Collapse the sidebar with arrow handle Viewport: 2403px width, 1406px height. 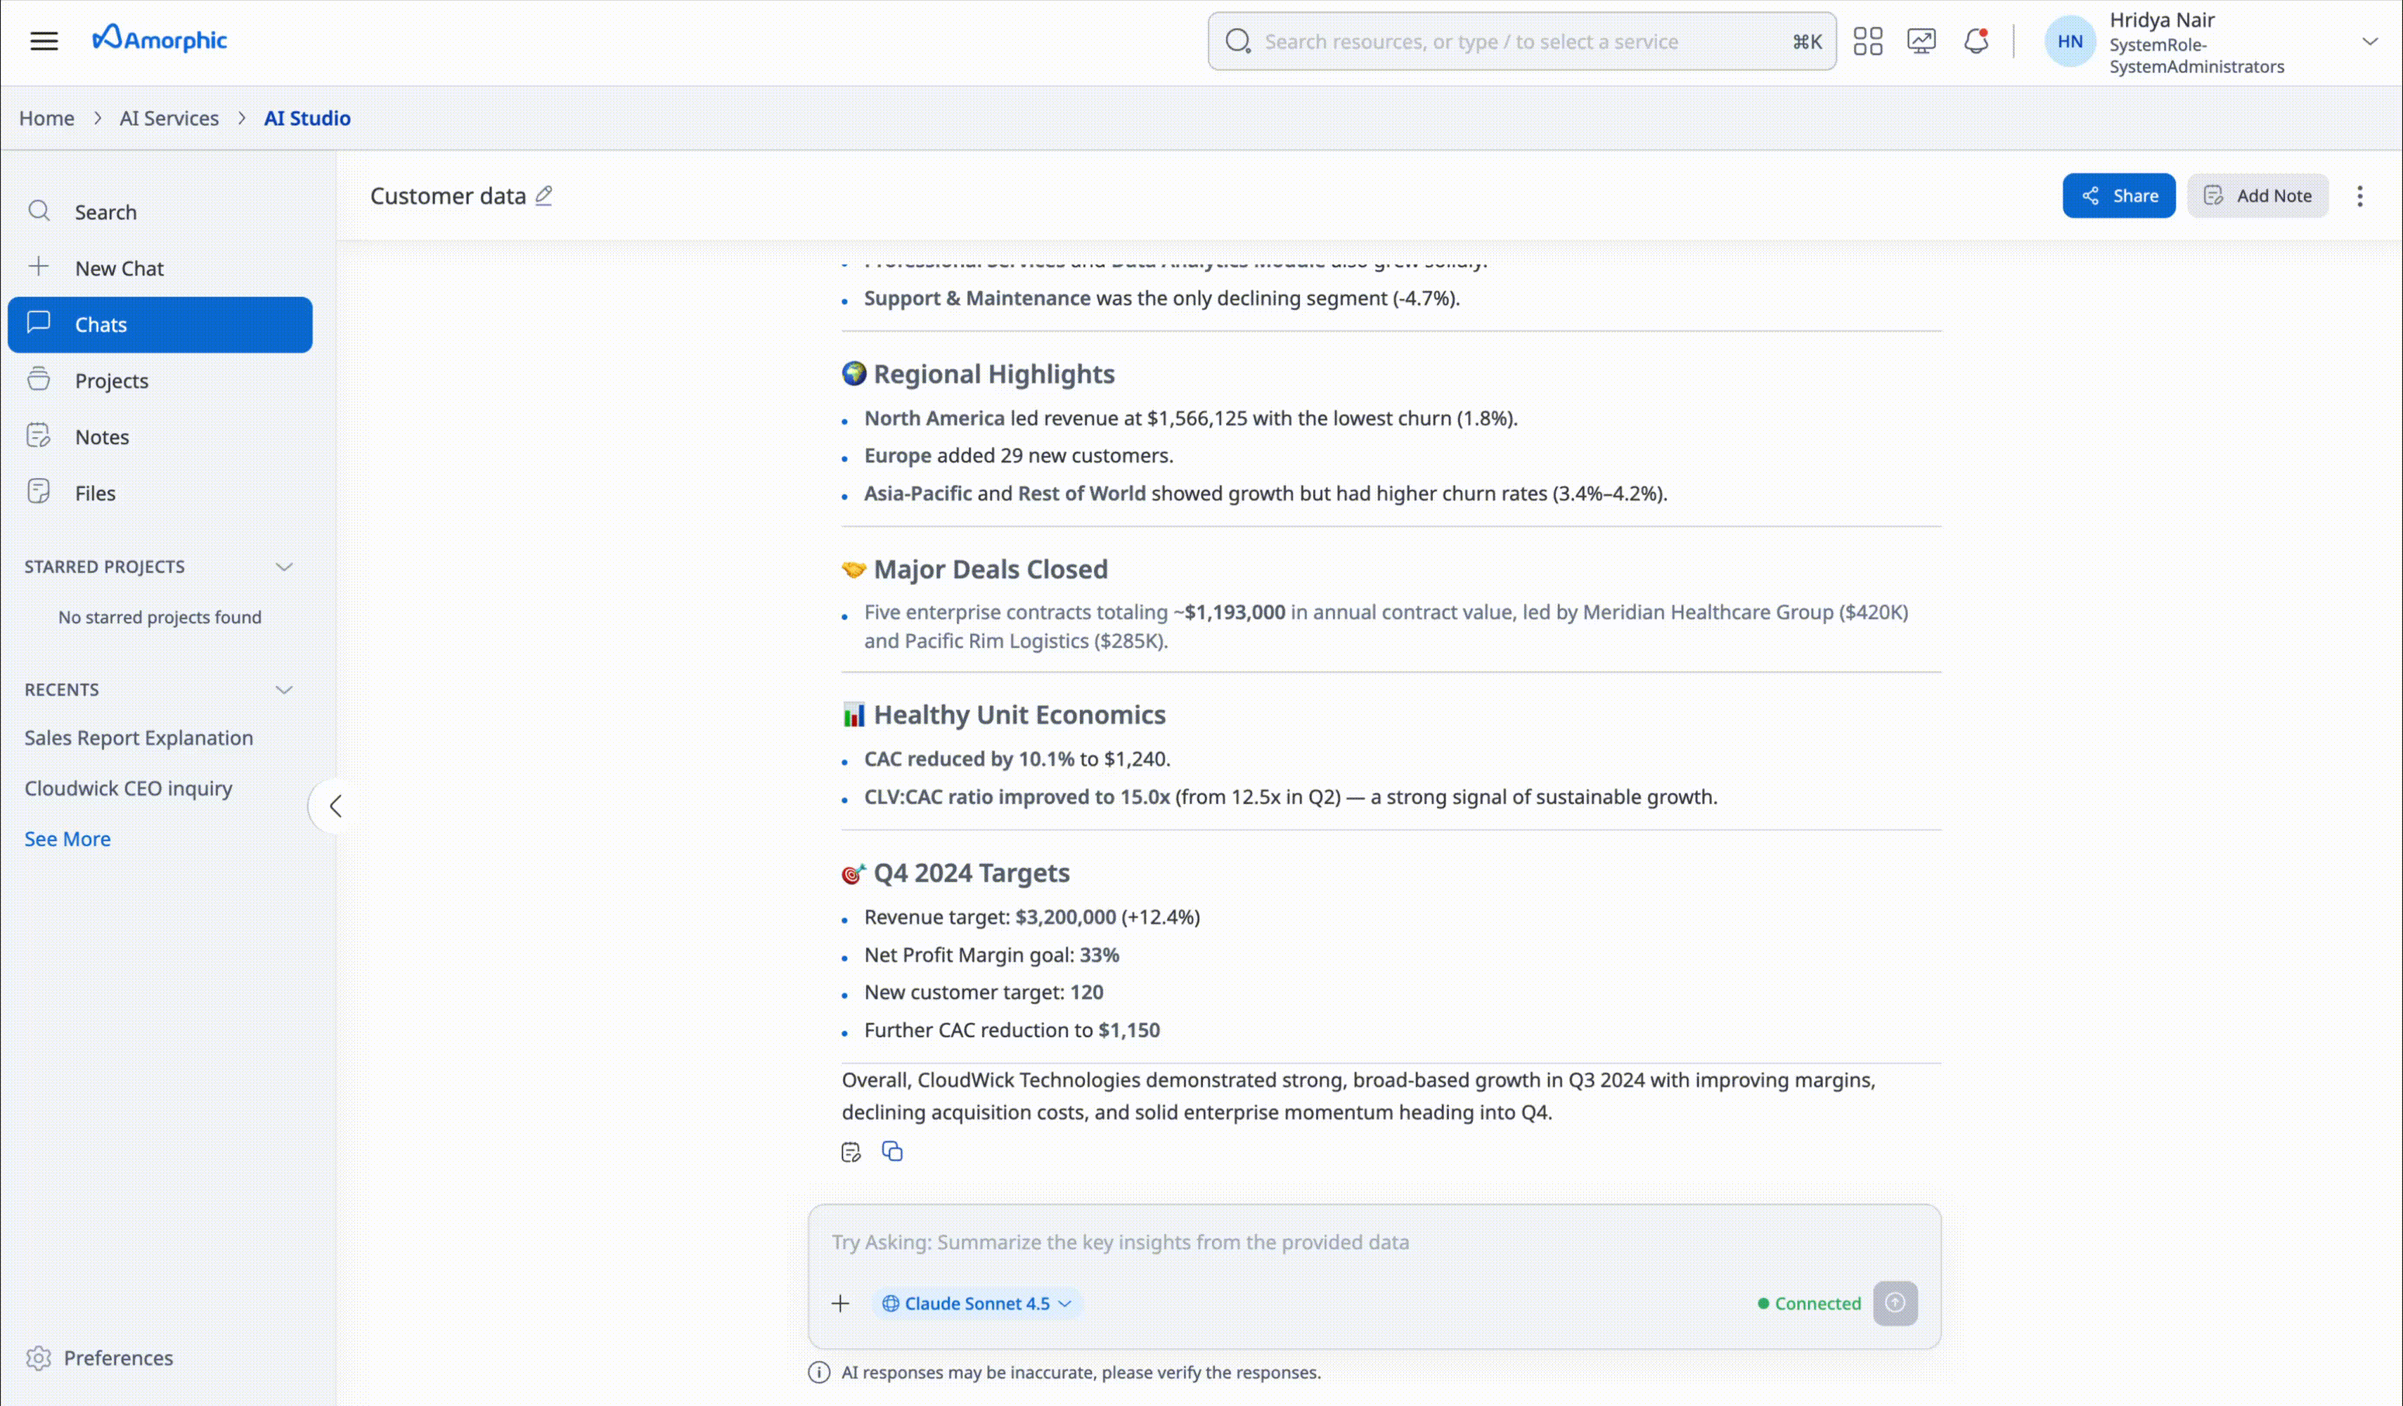[335, 806]
